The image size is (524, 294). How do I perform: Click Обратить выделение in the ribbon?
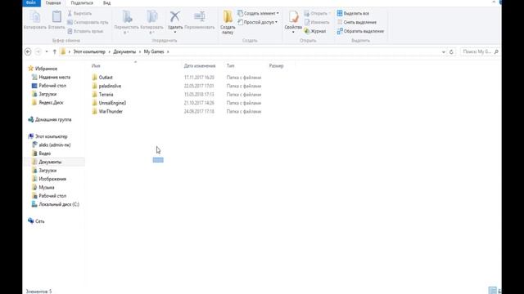click(x=360, y=31)
